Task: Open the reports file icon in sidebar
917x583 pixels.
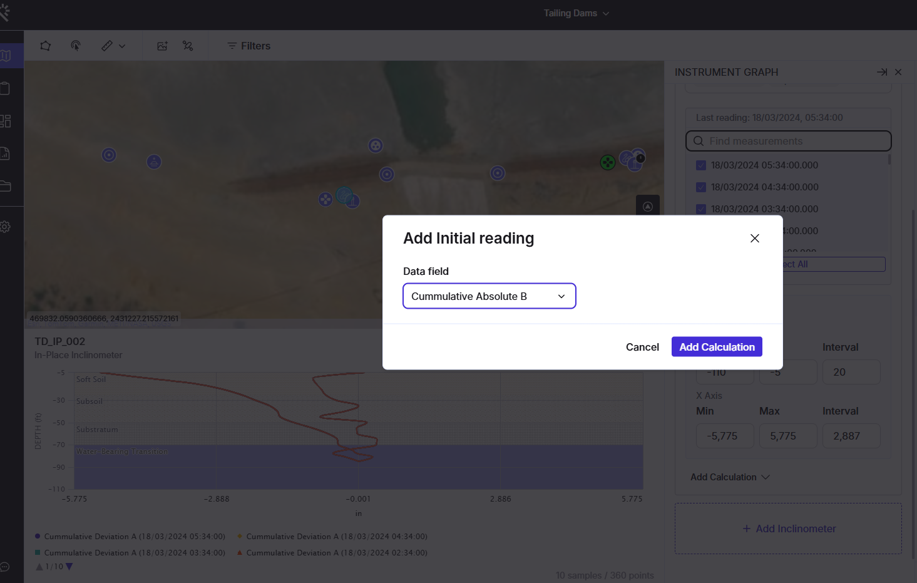Action: pos(5,153)
